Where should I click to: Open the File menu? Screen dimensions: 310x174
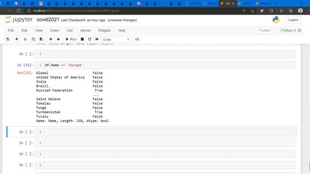(x=11, y=30)
